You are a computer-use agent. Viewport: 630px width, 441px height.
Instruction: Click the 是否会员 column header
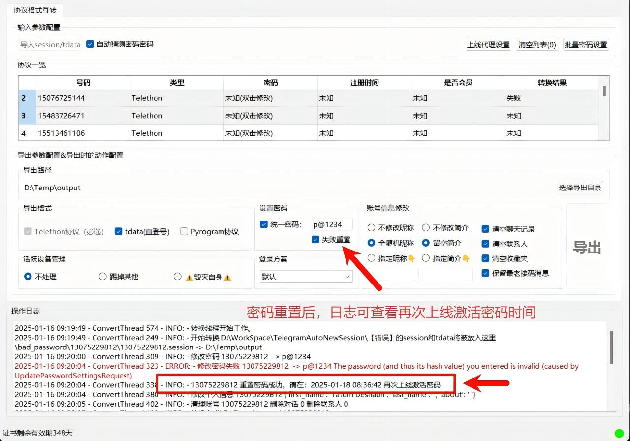pos(458,83)
